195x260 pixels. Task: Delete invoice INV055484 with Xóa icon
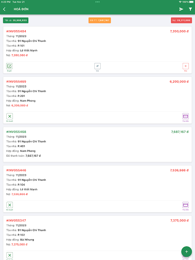[x=186, y=66]
